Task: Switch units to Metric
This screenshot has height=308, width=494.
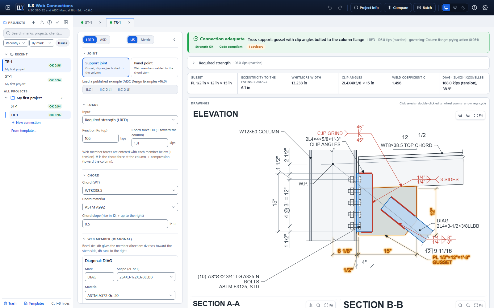Action: [x=146, y=40]
